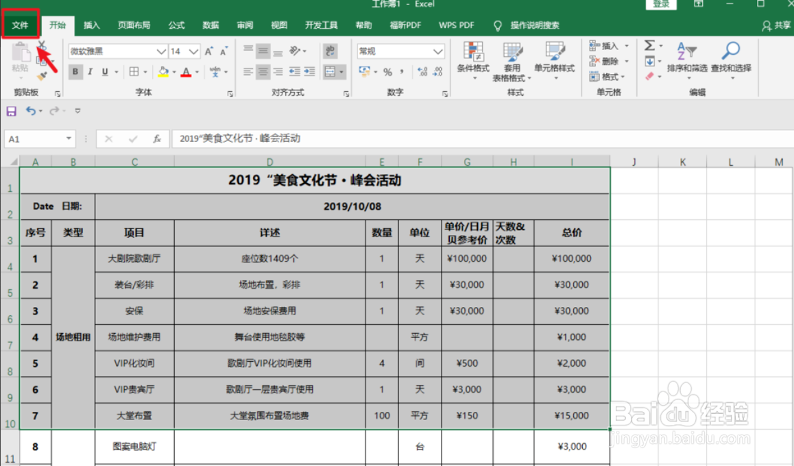Open the 数据 ribbon tab

point(210,25)
